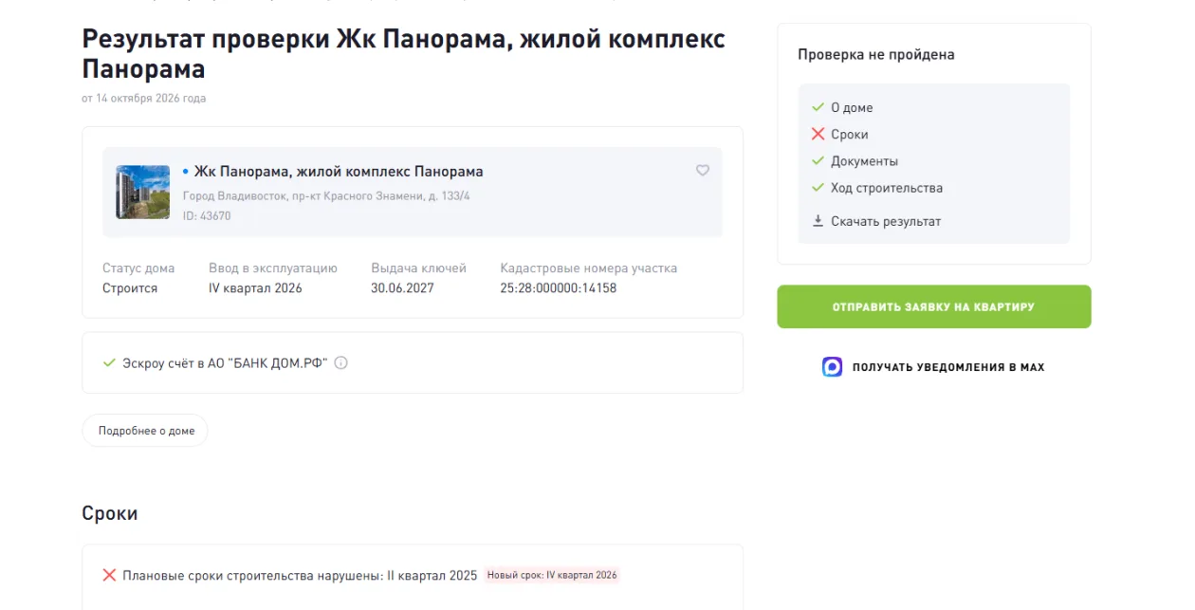Viewport: 1195px width, 610px height.
Task: Click the blue status dot before Жк Панорама
Action: coord(186,172)
